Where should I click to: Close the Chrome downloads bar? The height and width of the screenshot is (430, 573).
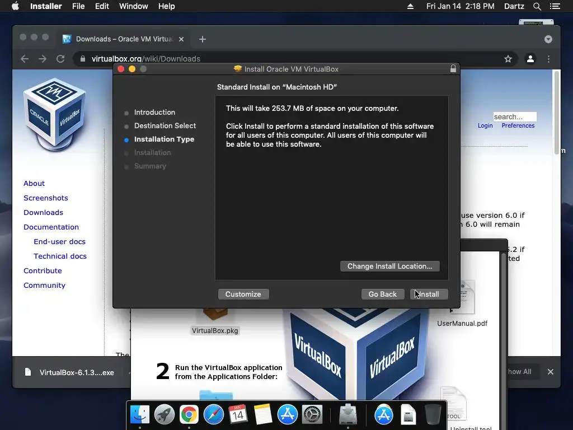coord(551,372)
